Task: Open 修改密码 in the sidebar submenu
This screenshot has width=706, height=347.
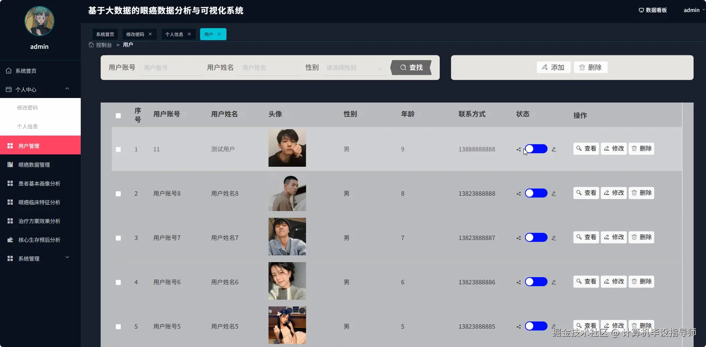Action: [40, 107]
